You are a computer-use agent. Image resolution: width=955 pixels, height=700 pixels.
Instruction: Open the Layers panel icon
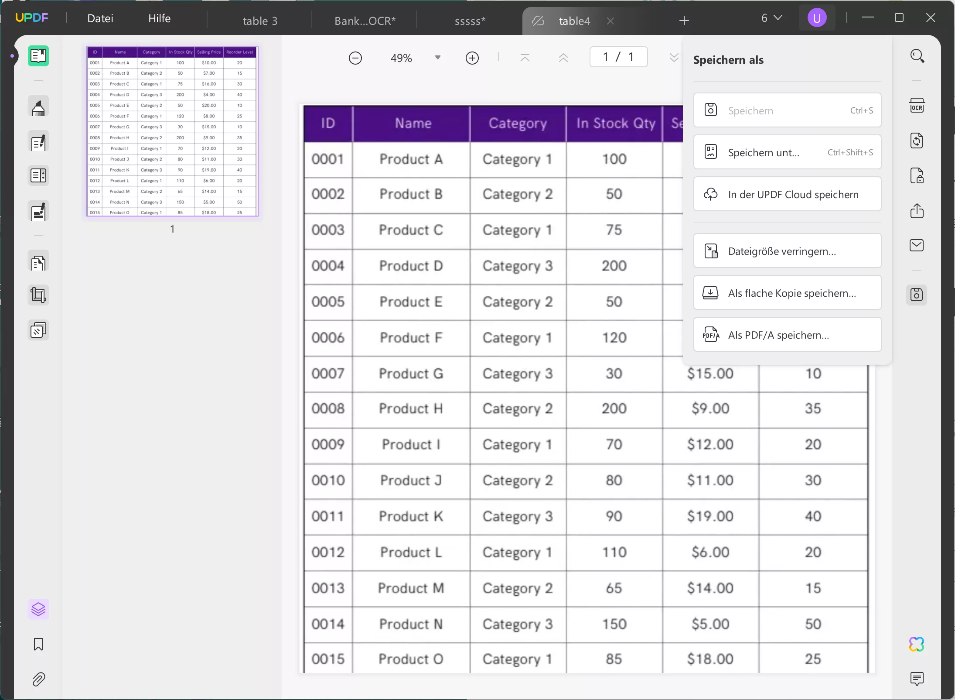pyautogui.click(x=38, y=609)
